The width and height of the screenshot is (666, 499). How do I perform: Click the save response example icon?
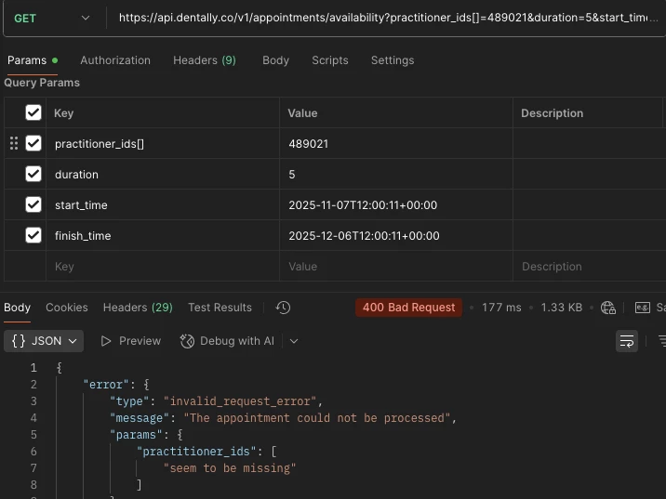coord(643,308)
